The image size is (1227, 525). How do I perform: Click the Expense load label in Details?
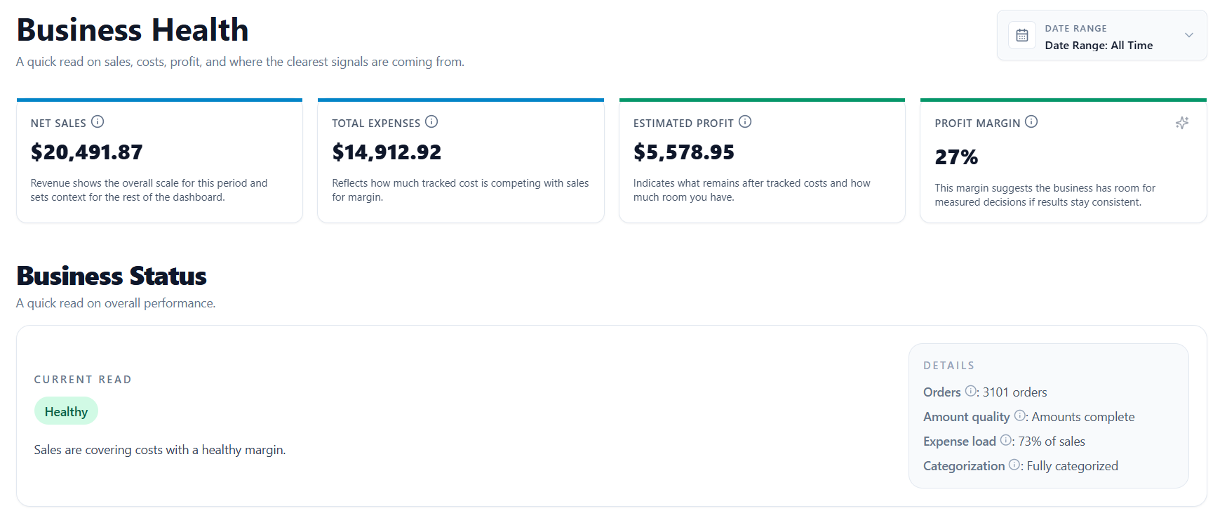[960, 441]
